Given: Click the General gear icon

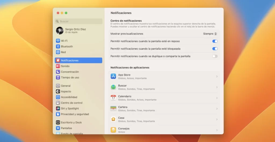Looking at the screenshot, I should coord(58,86).
